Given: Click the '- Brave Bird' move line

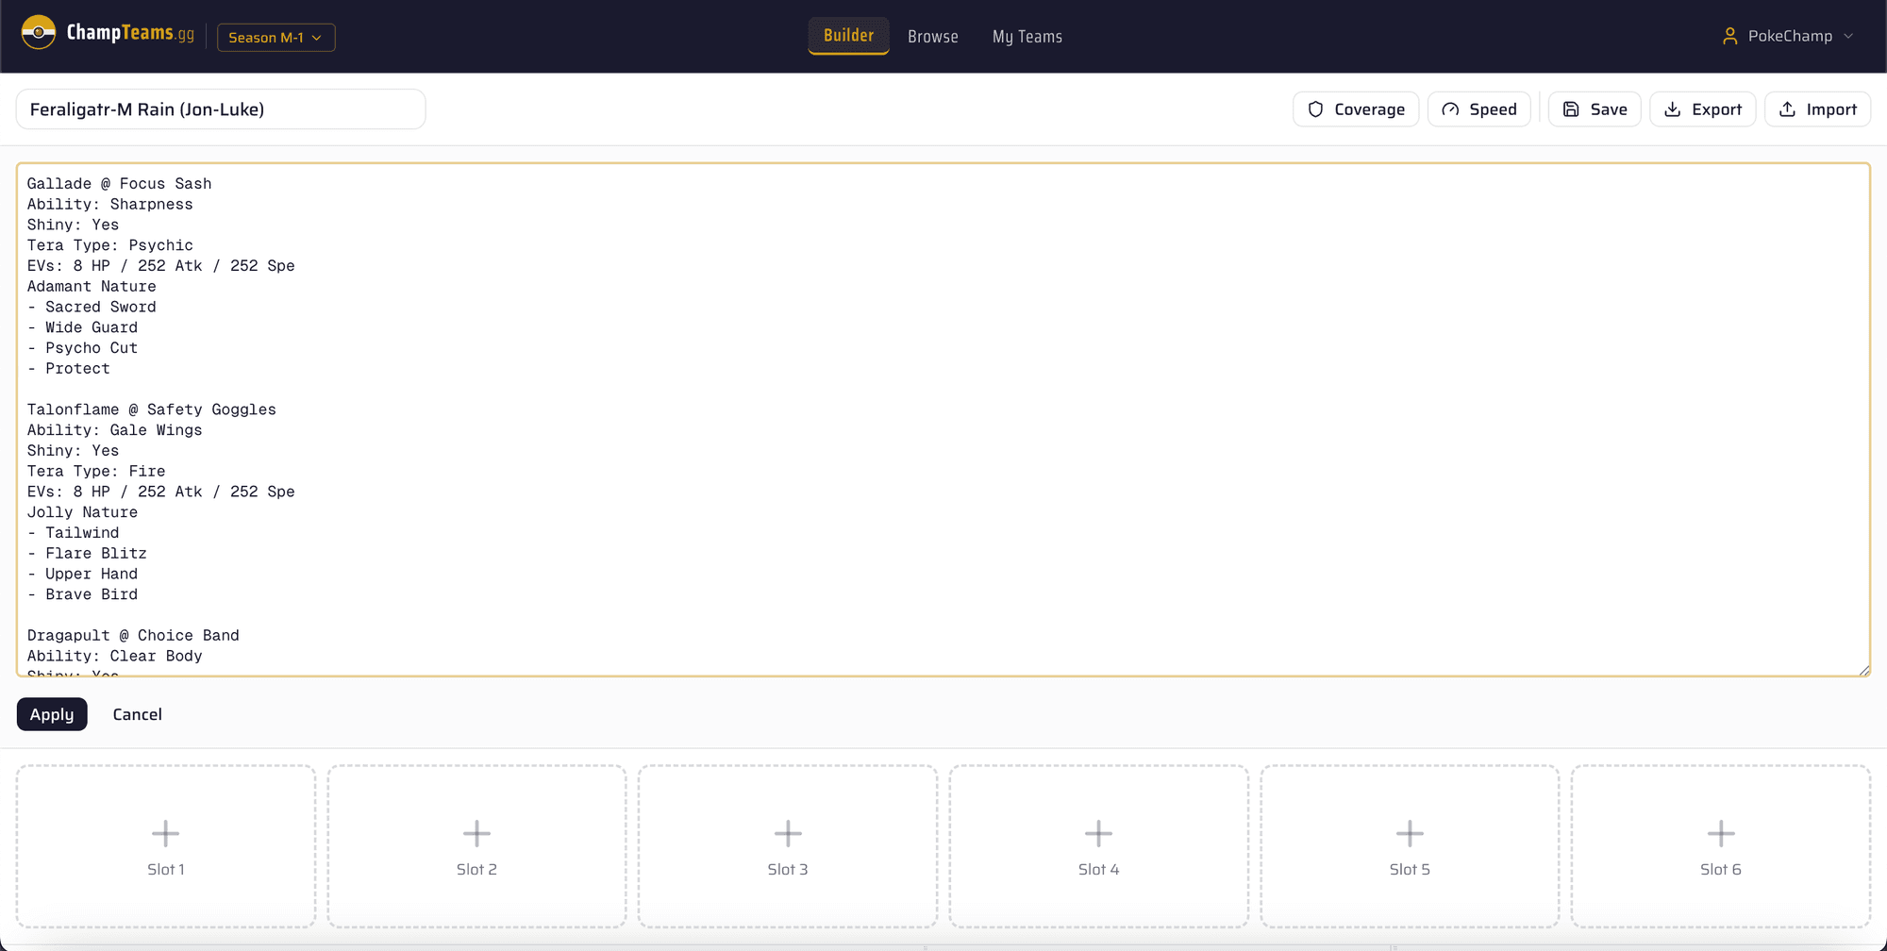Looking at the screenshot, I should [x=82, y=594].
